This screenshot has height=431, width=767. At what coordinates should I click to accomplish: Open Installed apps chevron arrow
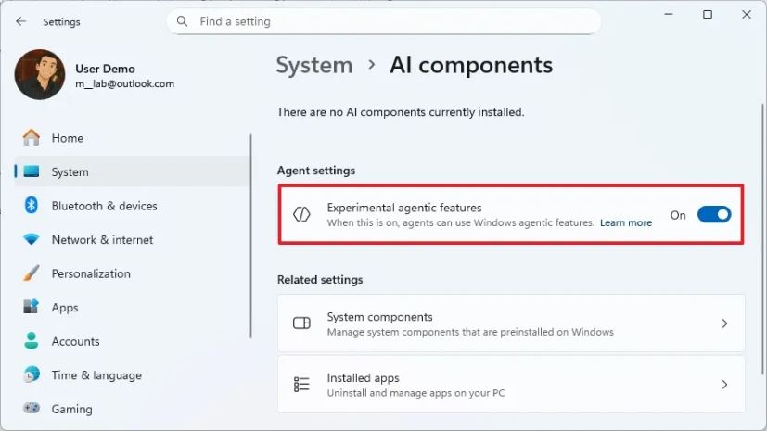724,384
